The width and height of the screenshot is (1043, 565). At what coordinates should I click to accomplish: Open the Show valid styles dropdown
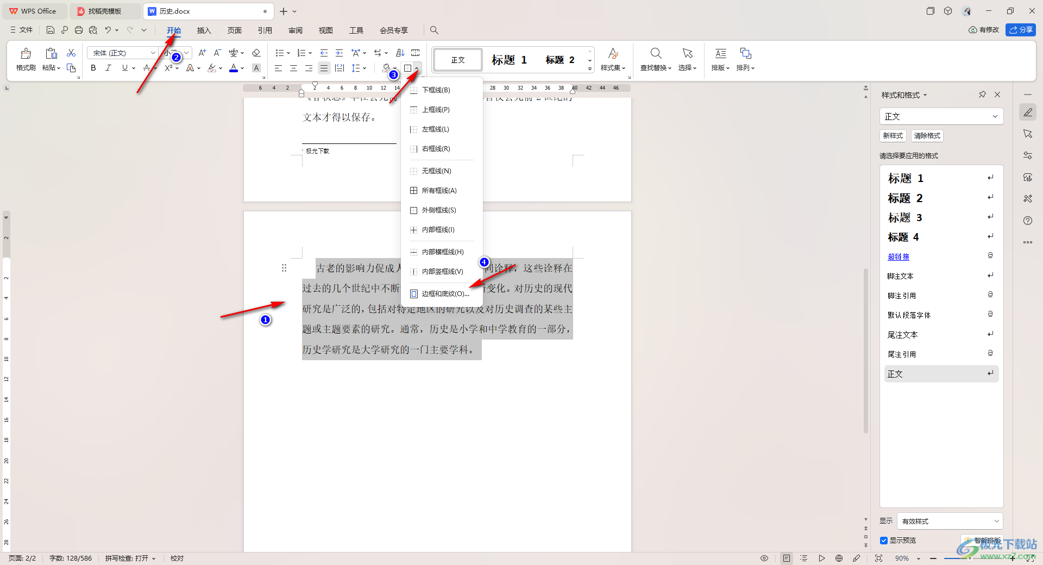(950, 521)
